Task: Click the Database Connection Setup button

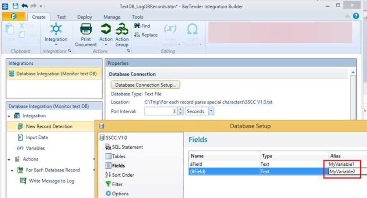Action: (x=145, y=85)
